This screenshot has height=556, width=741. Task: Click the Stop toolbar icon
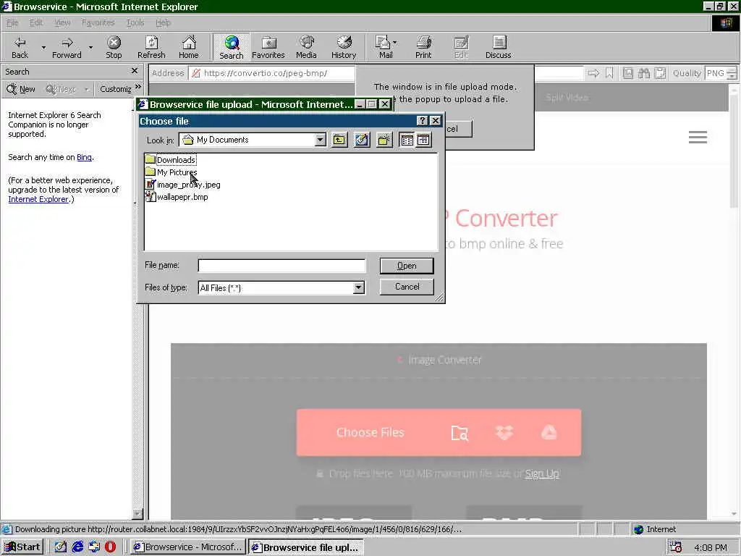point(114,47)
